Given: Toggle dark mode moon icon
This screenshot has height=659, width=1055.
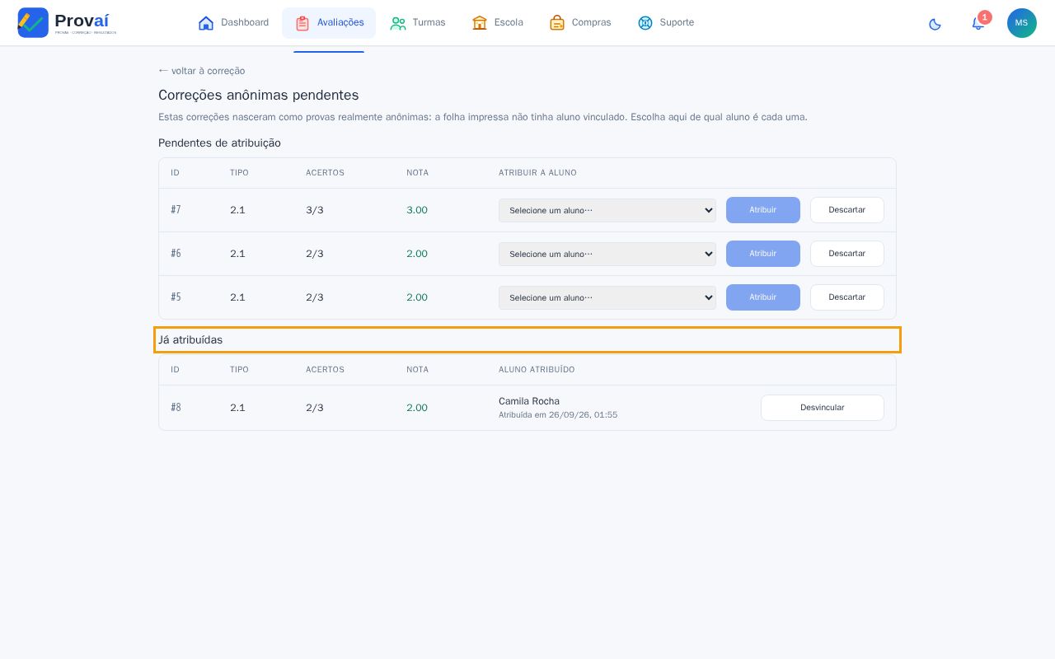Looking at the screenshot, I should click(935, 24).
